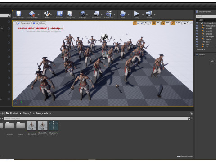Toggle scale snapping in viewport
This screenshot has height=162, width=216.
point(173,23)
